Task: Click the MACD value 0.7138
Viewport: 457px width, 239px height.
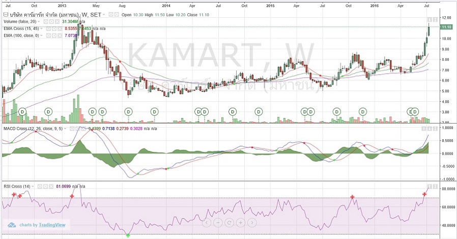Action: [108, 128]
